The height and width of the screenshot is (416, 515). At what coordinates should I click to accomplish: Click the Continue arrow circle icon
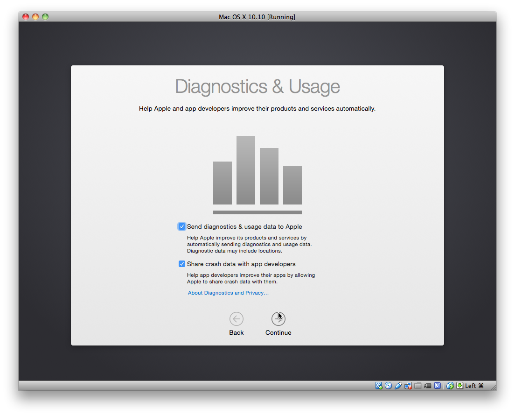click(278, 319)
